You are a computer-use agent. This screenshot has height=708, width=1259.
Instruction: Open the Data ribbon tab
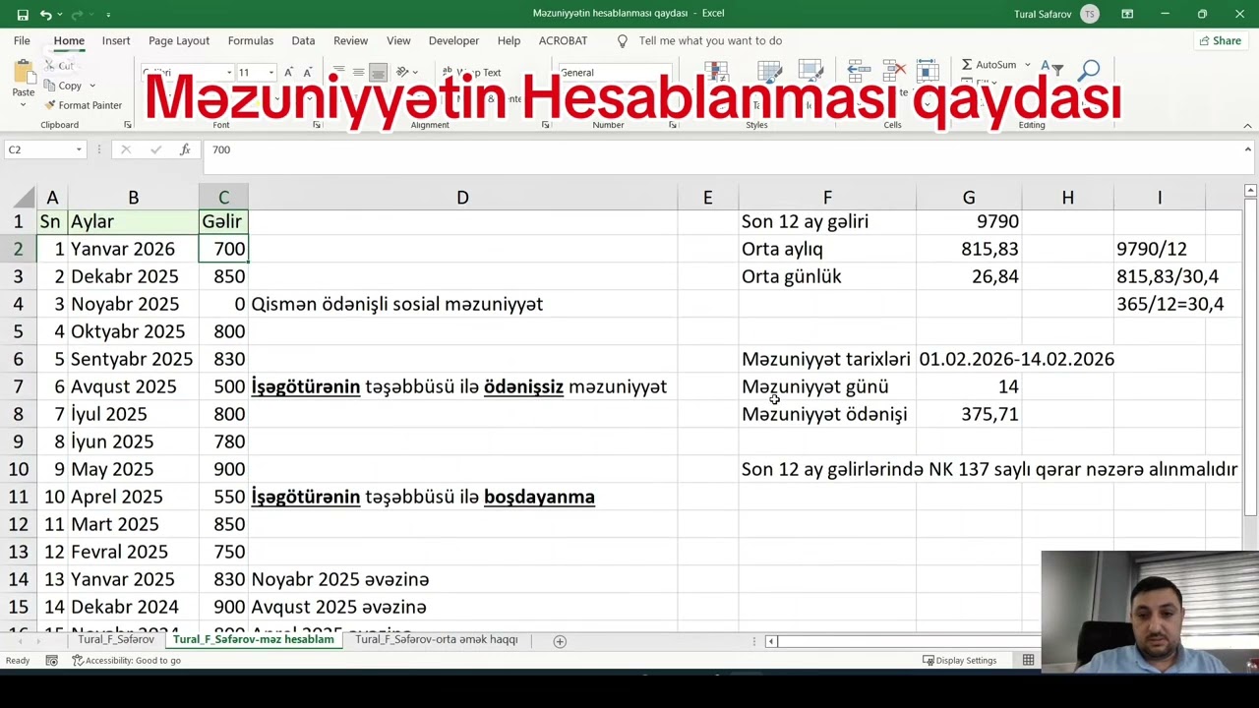click(x=303, y=40)
